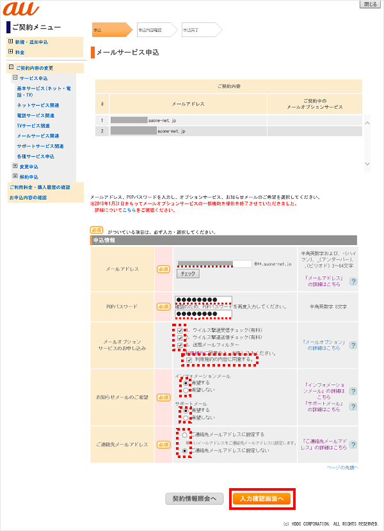Select 希望しない for インフォメーションメール

coord(186,390)
